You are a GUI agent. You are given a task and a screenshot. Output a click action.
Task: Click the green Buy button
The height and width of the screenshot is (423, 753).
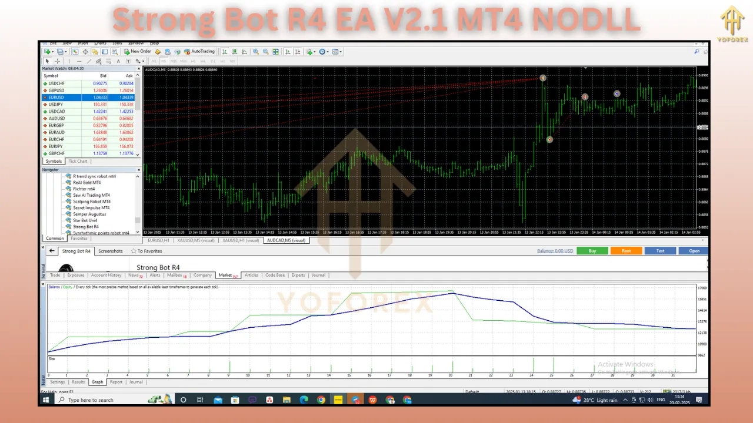coord(592,251)
